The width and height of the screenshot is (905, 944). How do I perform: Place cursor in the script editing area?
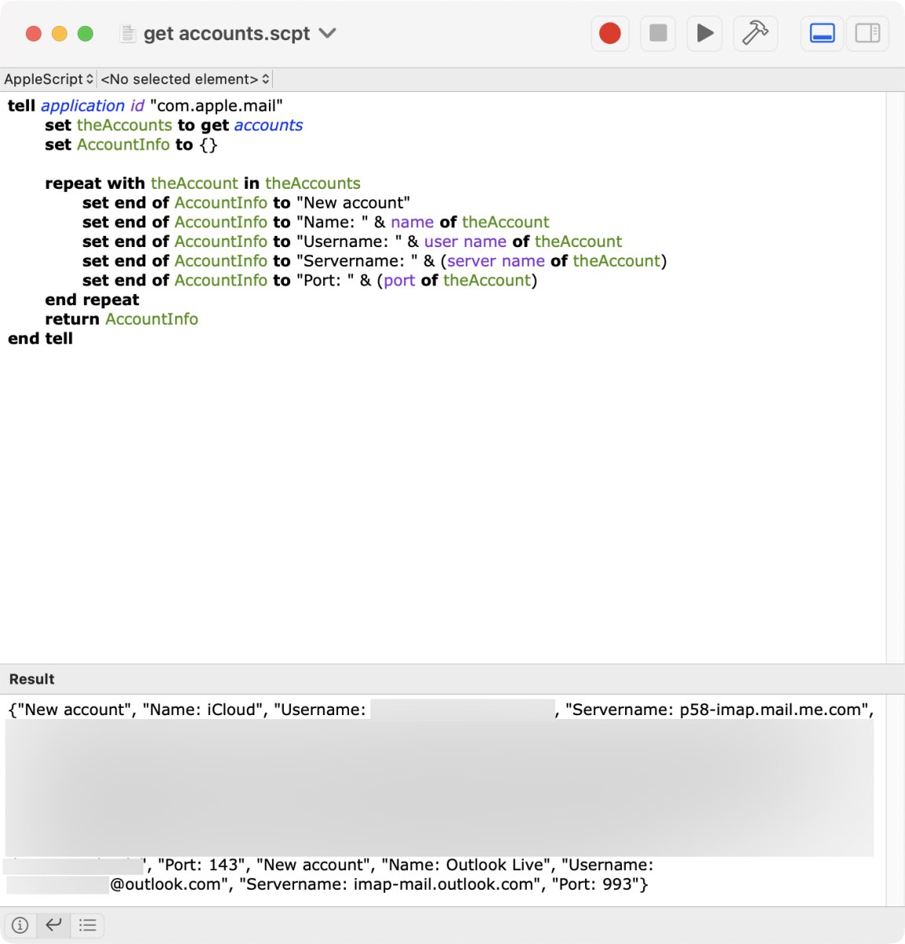point(393,472)
